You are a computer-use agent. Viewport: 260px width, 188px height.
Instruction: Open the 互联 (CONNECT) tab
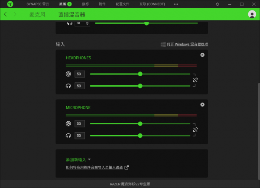[152, 4]
